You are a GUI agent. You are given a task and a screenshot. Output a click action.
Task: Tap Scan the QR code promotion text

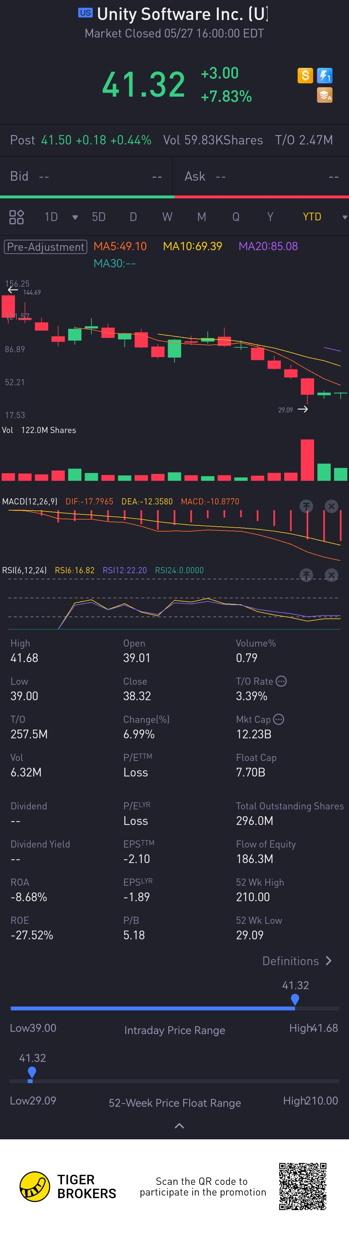tap(203, 1187)
